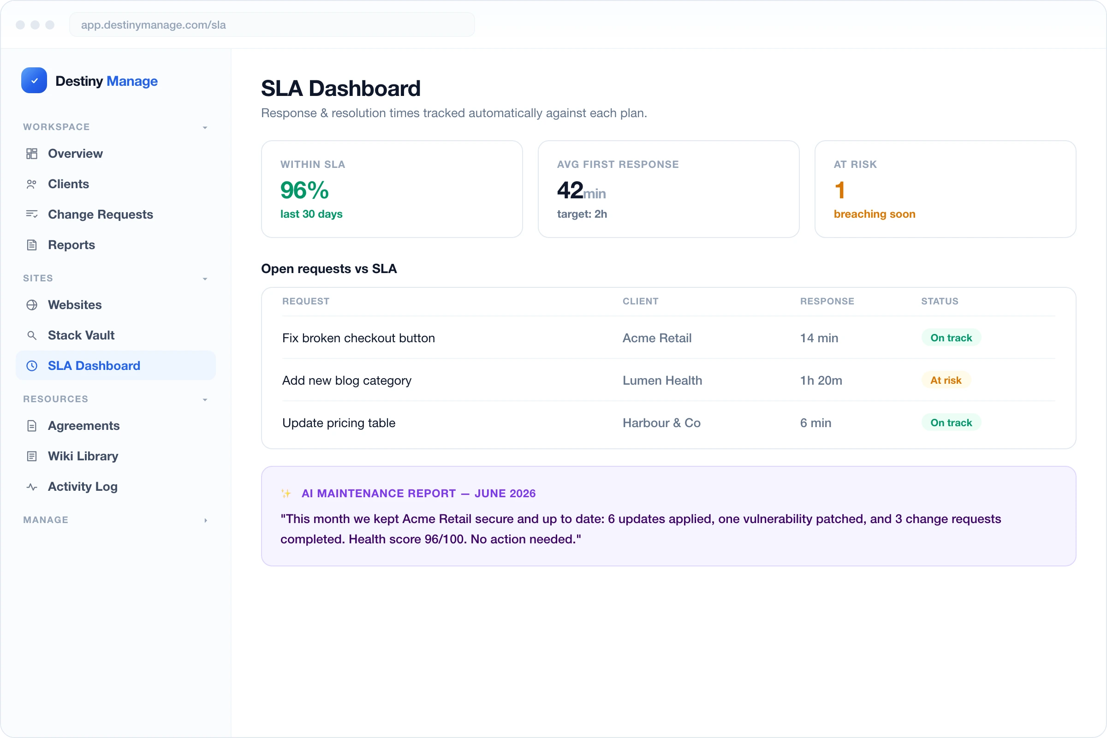Expand the Manage section arrow

click(205, 520)
